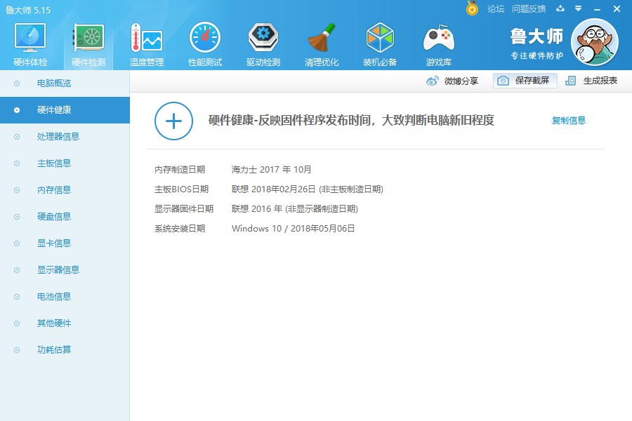Image resolution: width=632 pixels, height=421 pixels.
Task: Select 电池信息 in sidebar
Action: 65,297
